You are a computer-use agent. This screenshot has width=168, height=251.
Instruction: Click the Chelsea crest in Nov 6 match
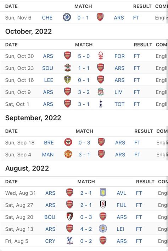click(x=67, y=17)
